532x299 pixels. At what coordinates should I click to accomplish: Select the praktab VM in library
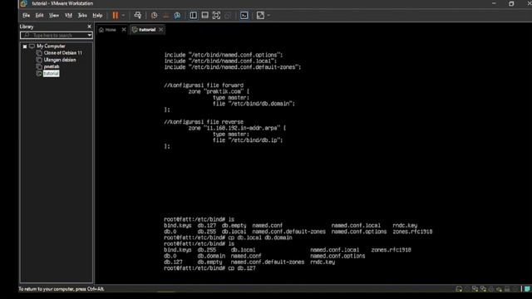(x=52, y=66)
